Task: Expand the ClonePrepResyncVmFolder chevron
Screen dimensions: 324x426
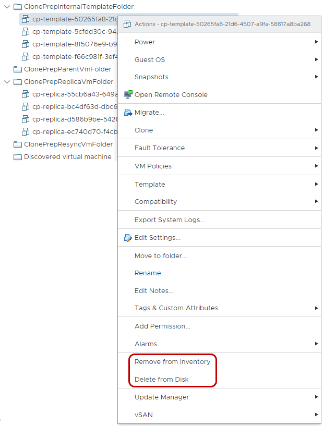Action: click(x=7, y=144)
